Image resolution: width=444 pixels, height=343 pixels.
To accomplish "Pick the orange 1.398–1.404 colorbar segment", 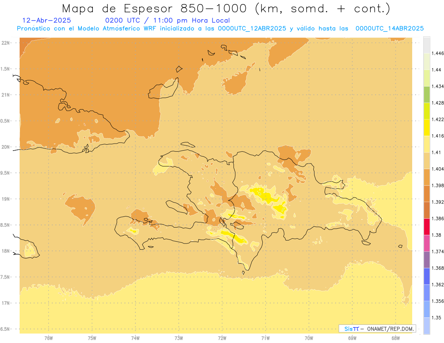I will [427, 177].
